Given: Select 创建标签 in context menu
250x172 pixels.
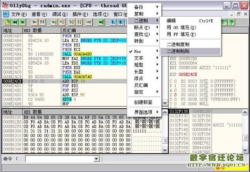Looking at the screenshot, I should 144,102.
